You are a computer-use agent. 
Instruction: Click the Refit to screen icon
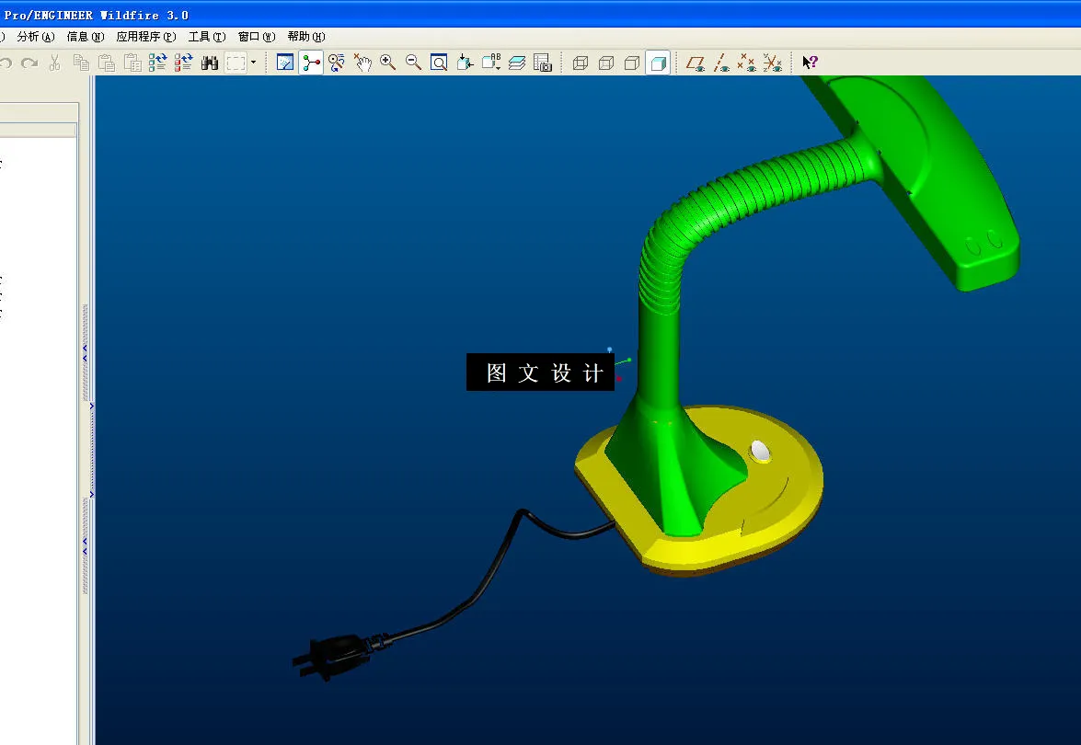(x=439, y=63)
